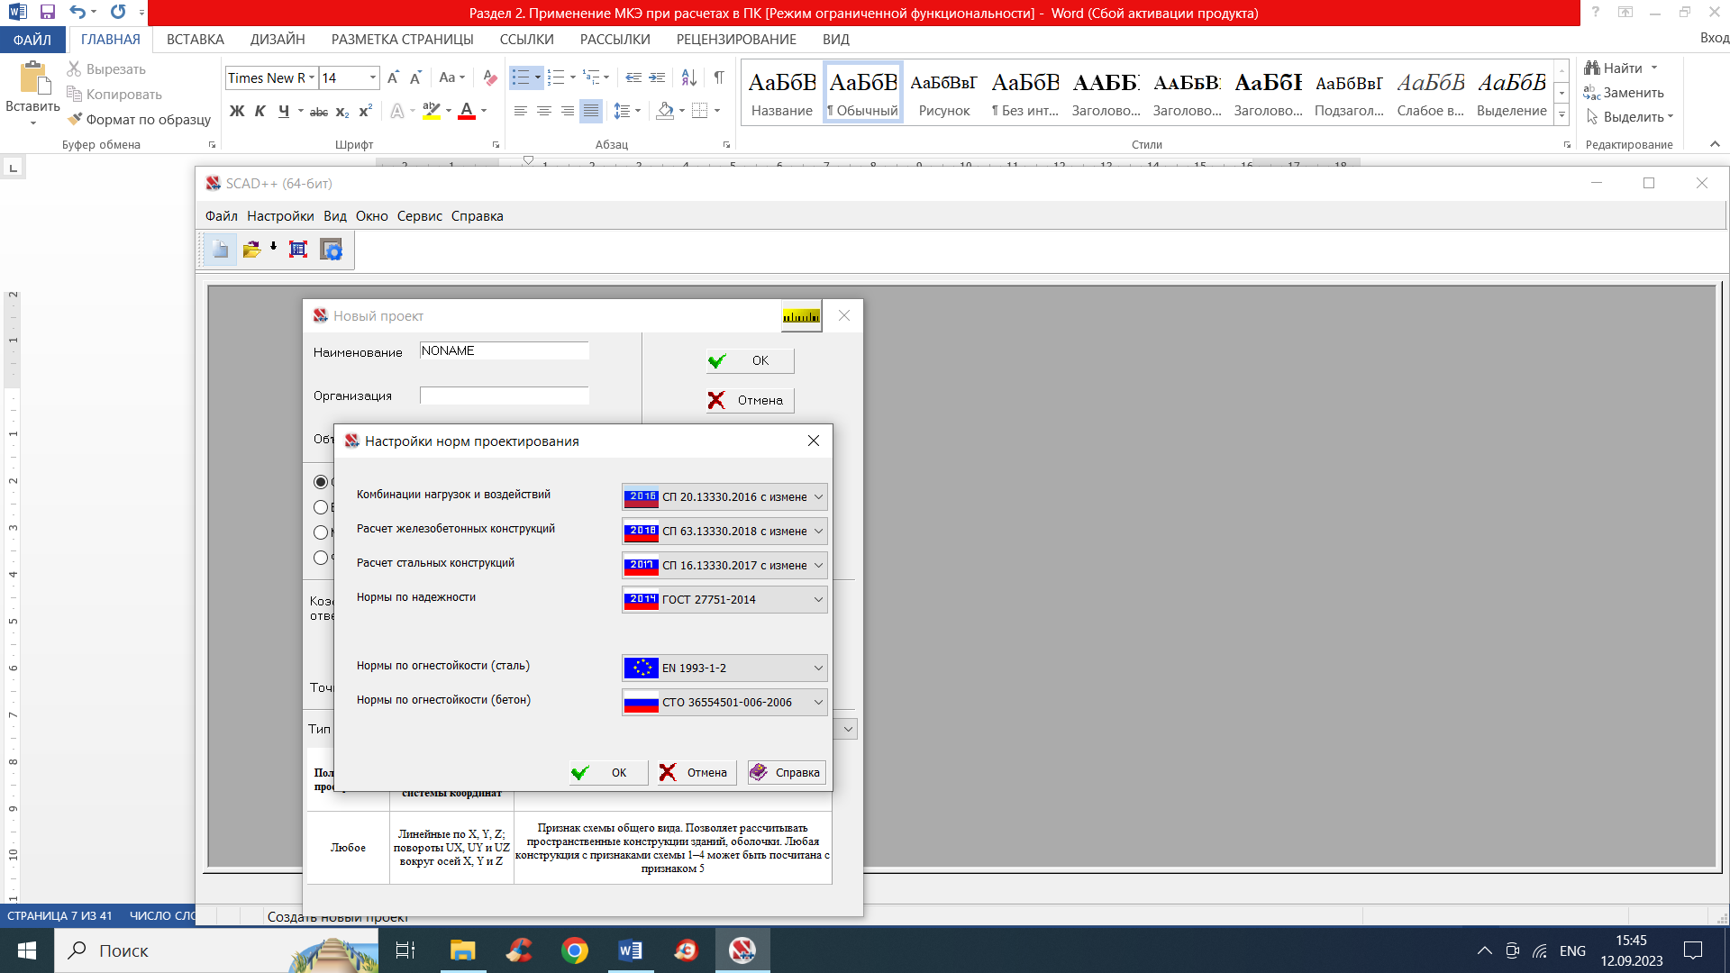Click the paragraph shading paint bucket

pyautogui.click(x=666, y=112)
